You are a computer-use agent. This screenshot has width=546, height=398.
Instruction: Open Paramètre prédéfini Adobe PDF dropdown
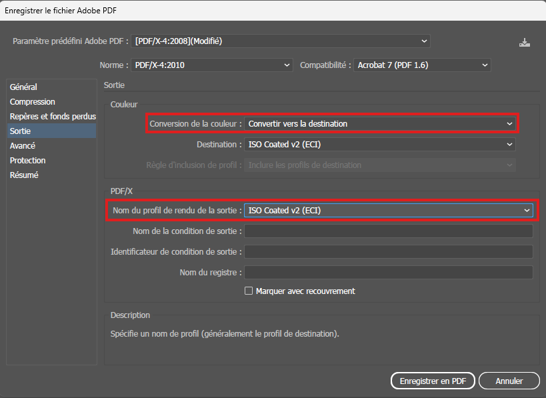tap(281, 41)
